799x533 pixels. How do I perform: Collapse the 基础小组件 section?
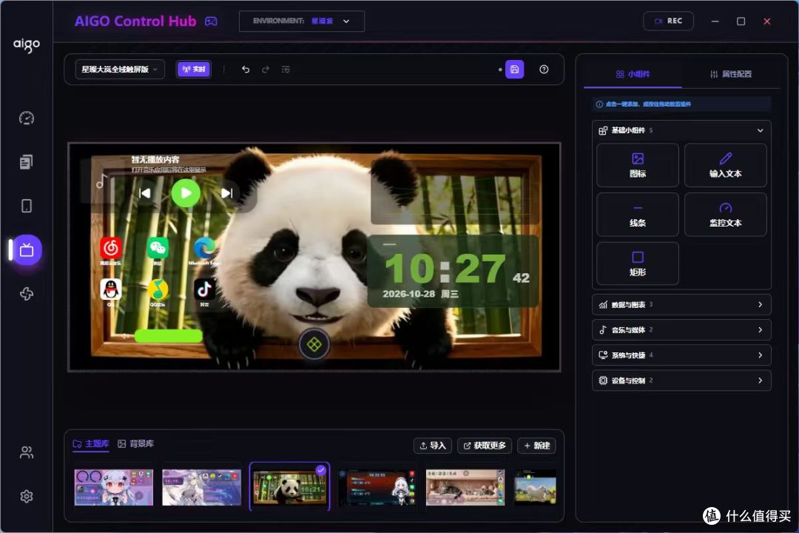tap(681, 130)
